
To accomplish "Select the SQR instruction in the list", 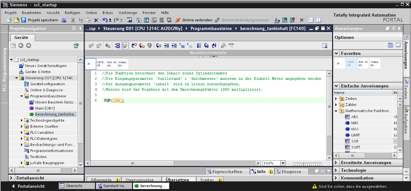I will [x=355, y=141].
